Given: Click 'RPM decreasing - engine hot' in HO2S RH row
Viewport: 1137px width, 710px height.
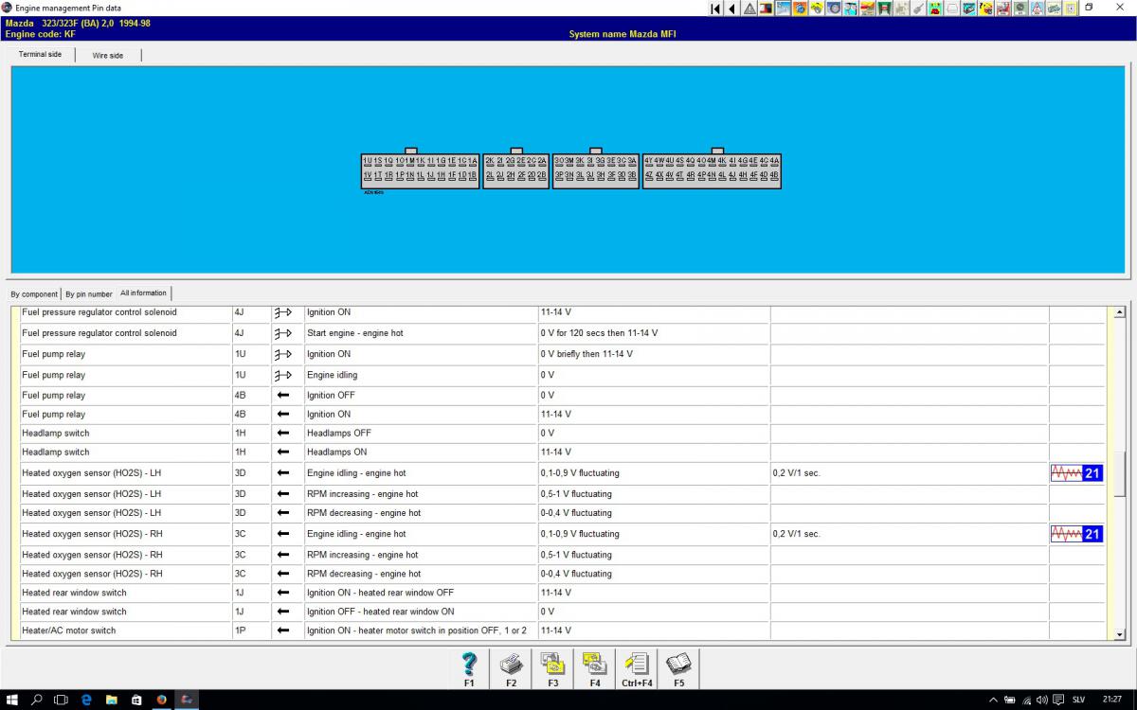Looking at the screenshot, I should click(364, 574).
